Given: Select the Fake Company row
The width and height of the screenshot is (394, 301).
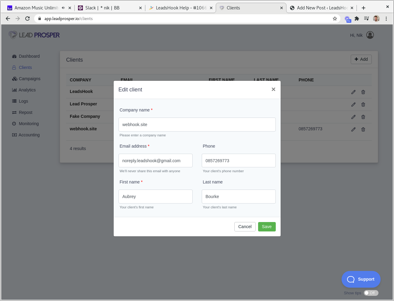Looking at the screenshot, I should (85, 116).
